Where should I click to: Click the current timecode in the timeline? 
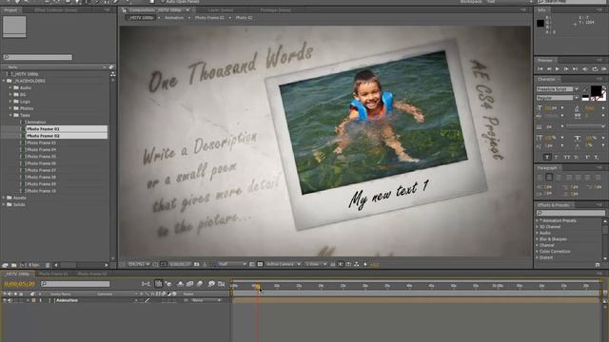coord(19,284)
